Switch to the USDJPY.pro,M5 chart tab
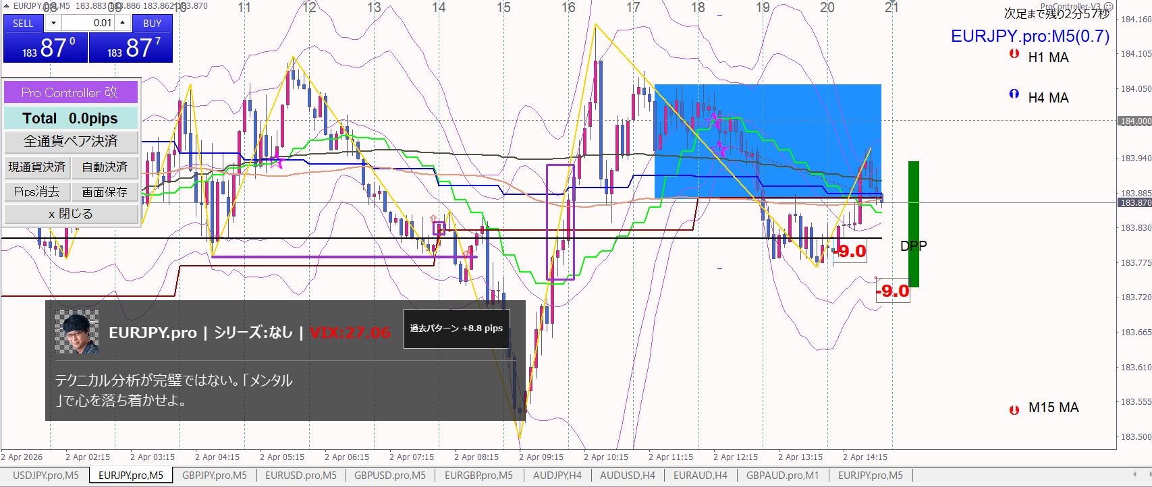The height and width of the screenshot is (487, 1152). [46, 476]
